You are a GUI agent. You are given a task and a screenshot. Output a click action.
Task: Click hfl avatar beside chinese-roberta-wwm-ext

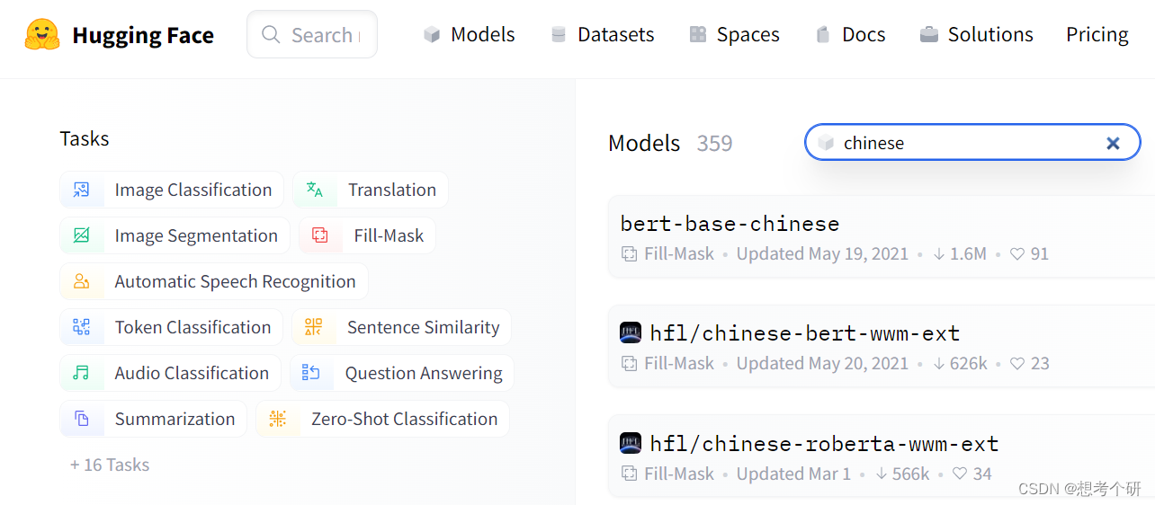pyautogui.click(x=631, y=443)
